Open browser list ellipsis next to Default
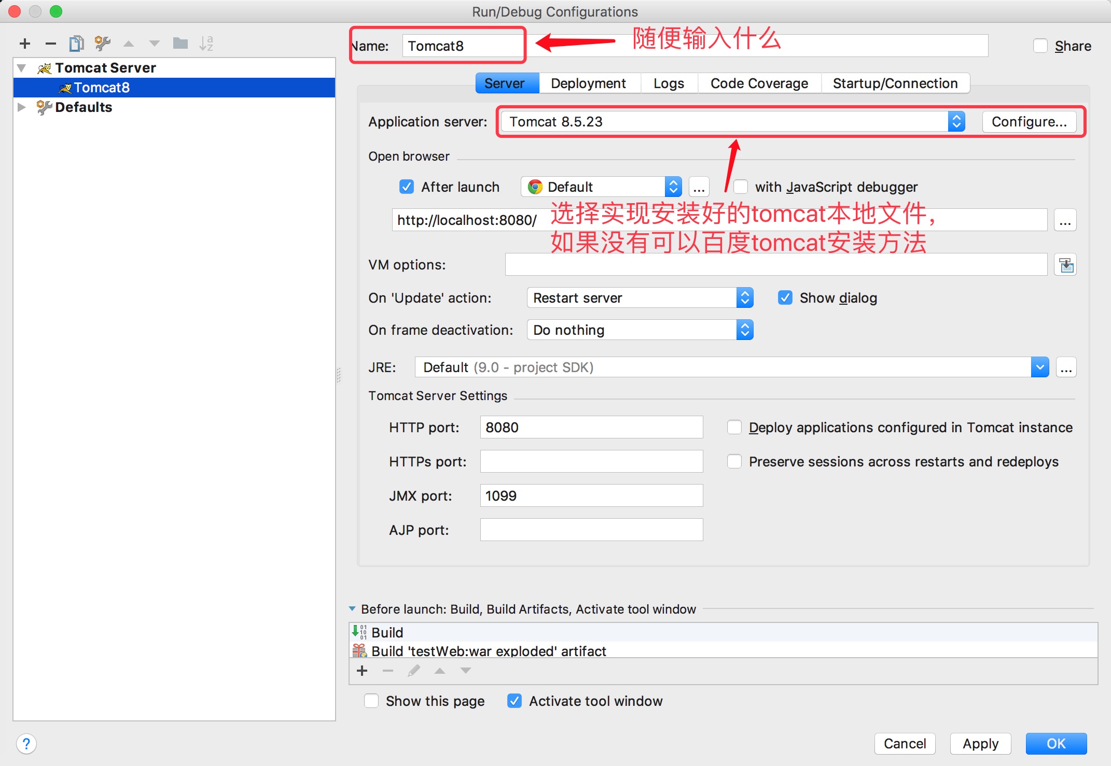This screenshot has height=766, width=1111. (x=699, y=187)
